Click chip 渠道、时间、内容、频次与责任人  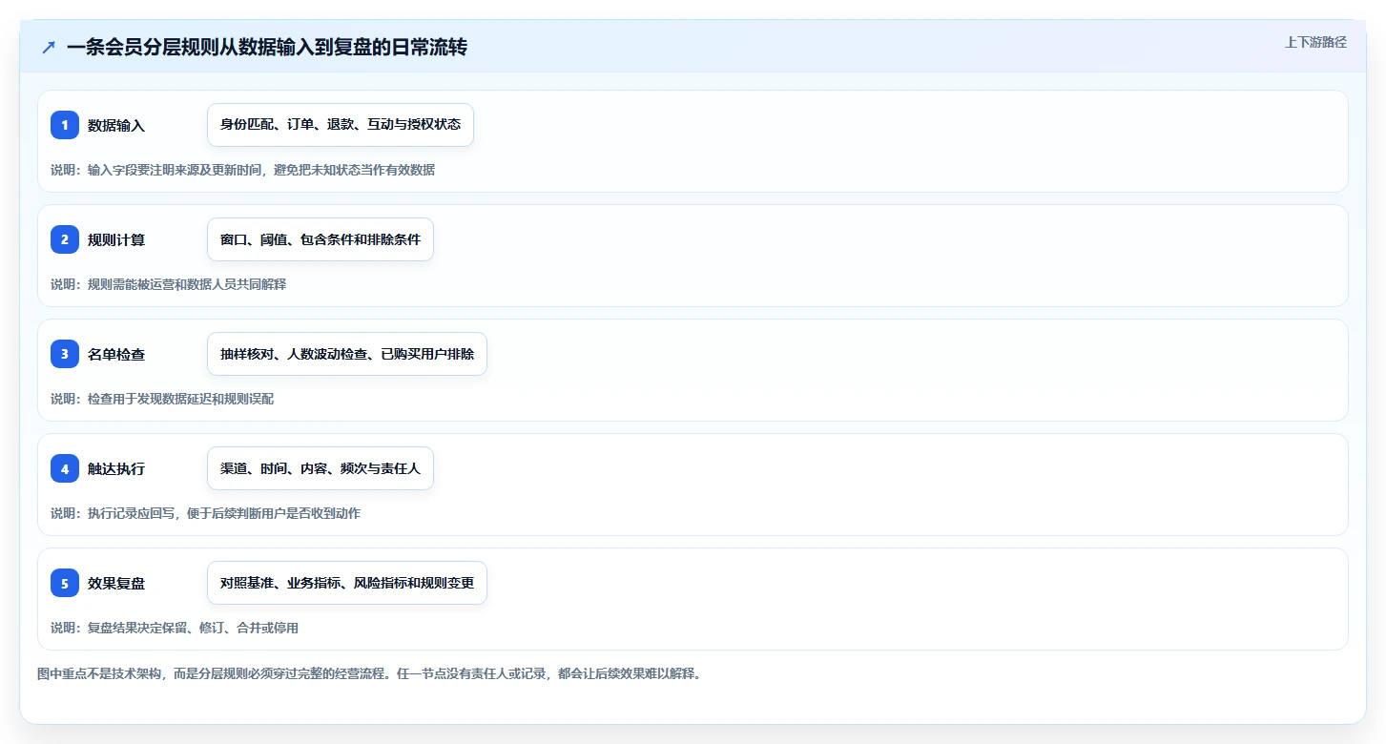(321, 468)
